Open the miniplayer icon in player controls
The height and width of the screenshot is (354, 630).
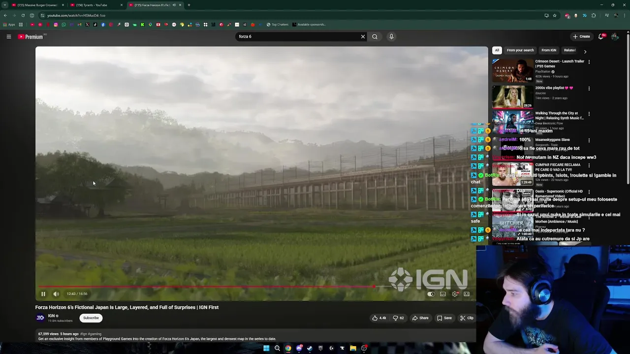point(443,294)
